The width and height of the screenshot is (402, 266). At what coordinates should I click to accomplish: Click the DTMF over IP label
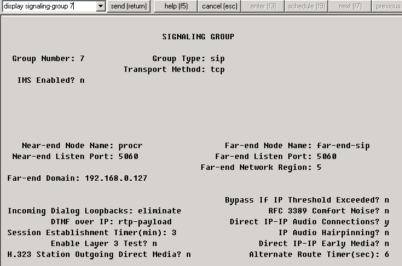tap(82, 222)
